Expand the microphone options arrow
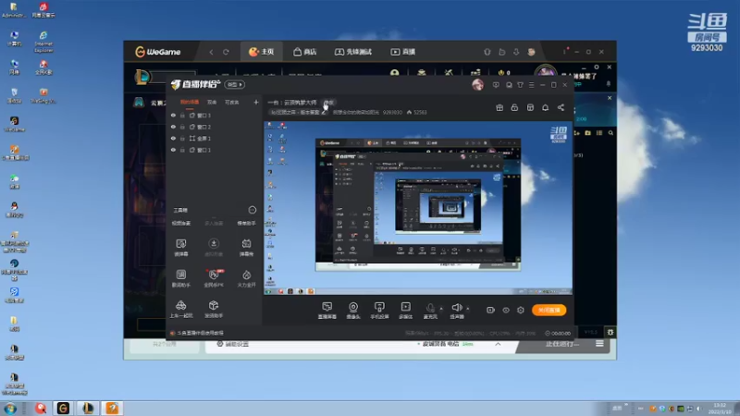The height and width of the screenshot is (416, 740). 441,309
